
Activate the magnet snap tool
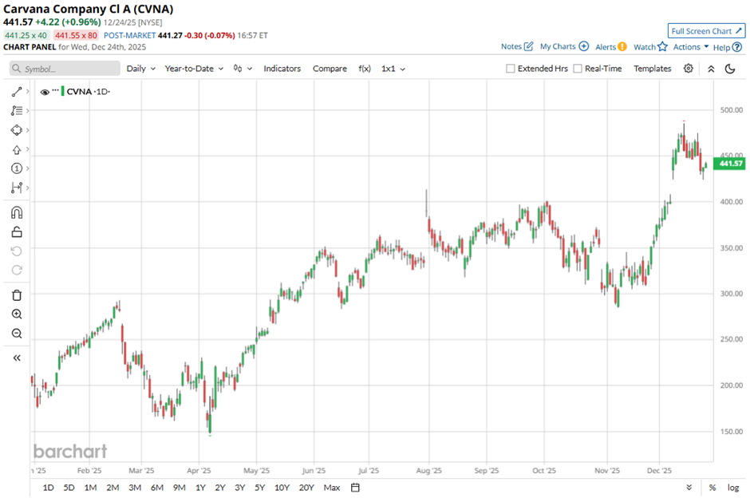[x=17, y=213]
